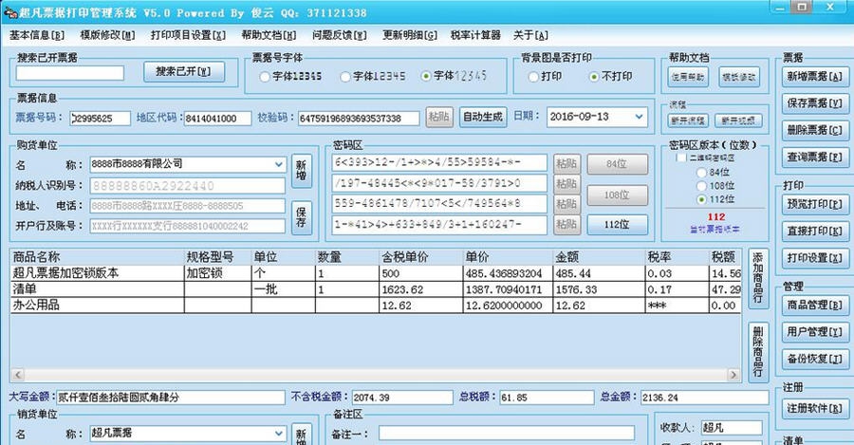Open the 基本信息[B] menu
The height and width of the screenshot is (445, 854).
pos(37,35)
